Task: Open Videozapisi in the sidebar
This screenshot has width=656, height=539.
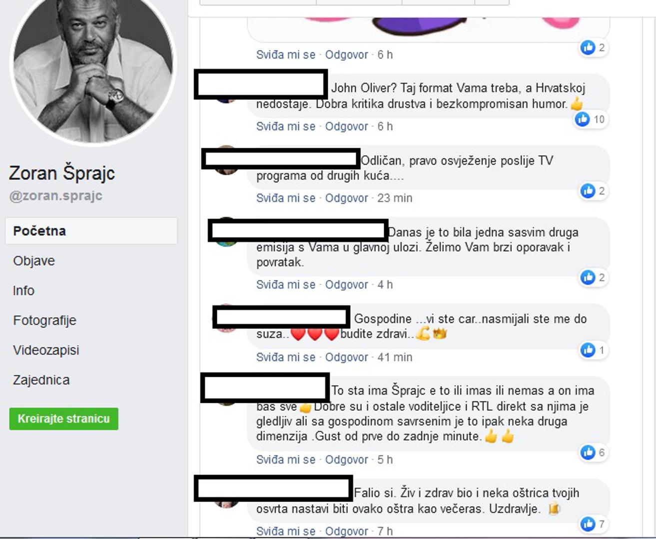Action: coord(46,350)
